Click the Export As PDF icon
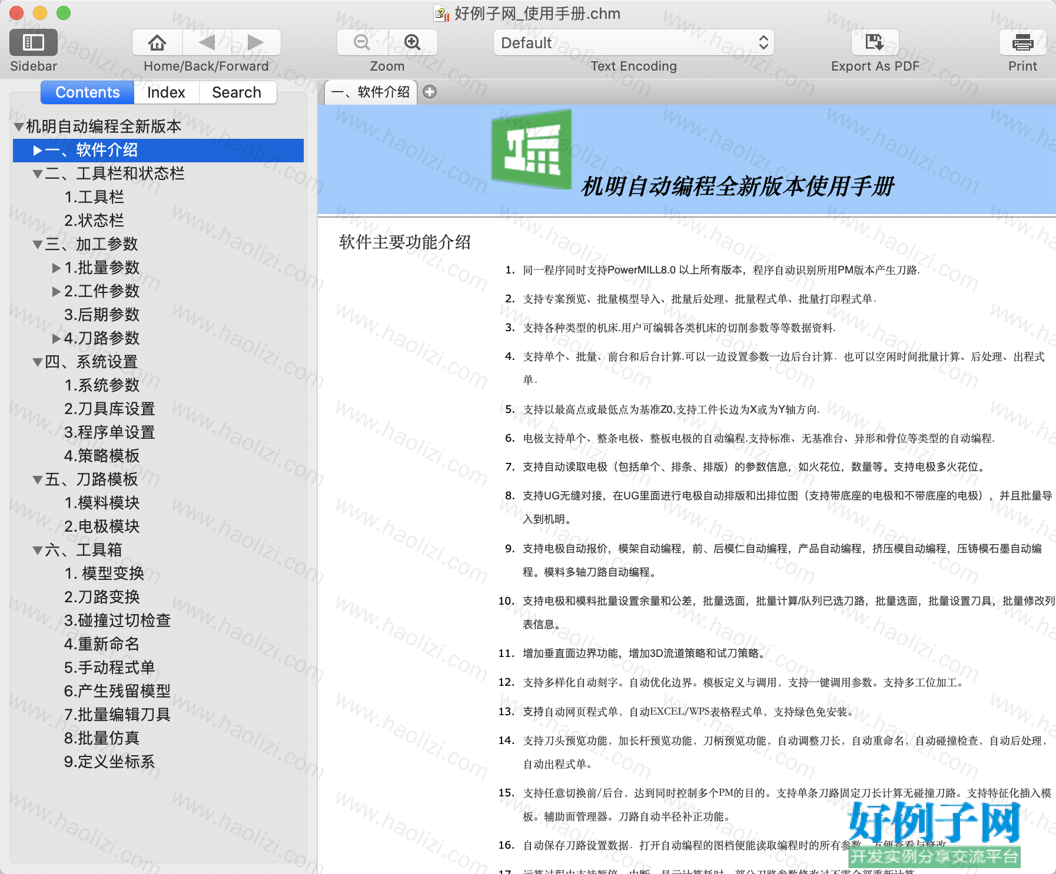Screen dimensions: 1056x874 pyautogui.click(x=875, y=42)
